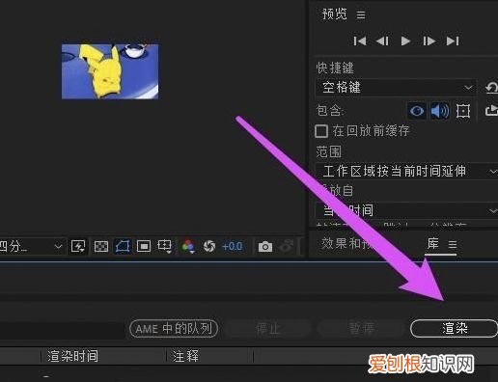
Task: Open the 库 panel menu
Action: [453, 245]
